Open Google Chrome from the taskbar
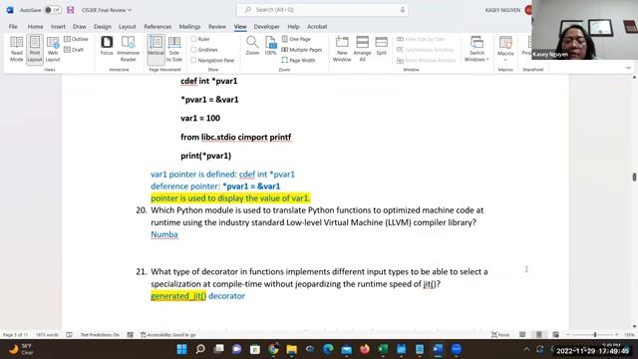 coord(273,349)
